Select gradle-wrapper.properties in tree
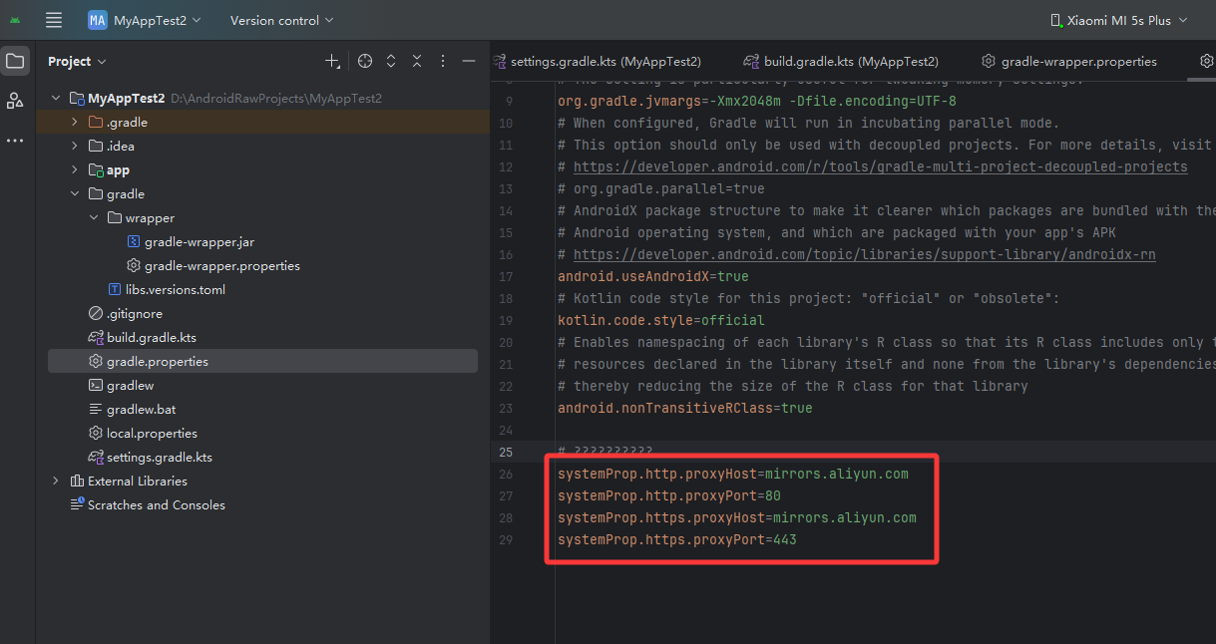The width and height of the screenshot is (1216, 644). [222, 266]
